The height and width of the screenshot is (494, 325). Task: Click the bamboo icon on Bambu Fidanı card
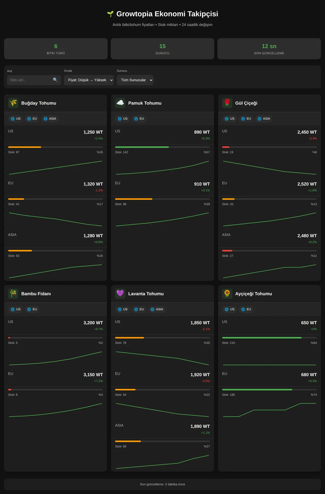[13, 294]
